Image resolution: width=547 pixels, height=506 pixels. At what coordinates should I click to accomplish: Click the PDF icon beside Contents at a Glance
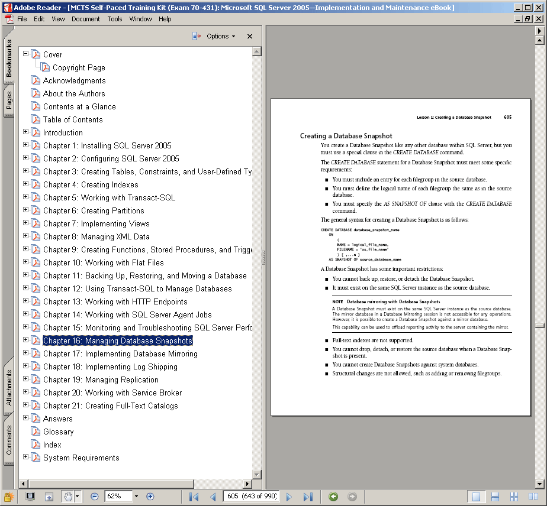pyautogui.click(x=36, y=106)
